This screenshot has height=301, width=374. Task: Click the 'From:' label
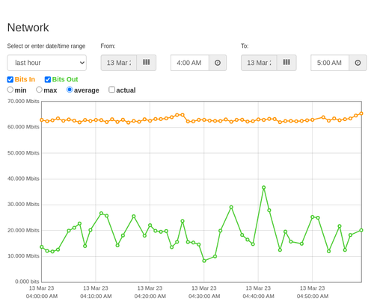pyautogui.click(x=108, y=46)
